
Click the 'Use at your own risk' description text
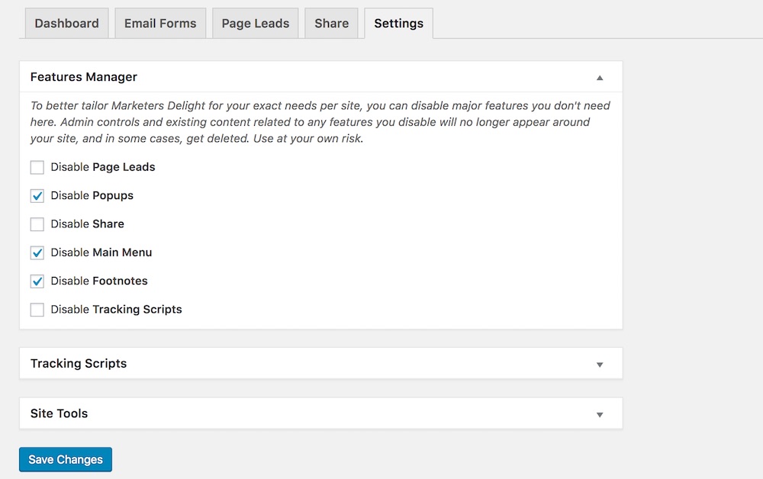tap(308, 139)
